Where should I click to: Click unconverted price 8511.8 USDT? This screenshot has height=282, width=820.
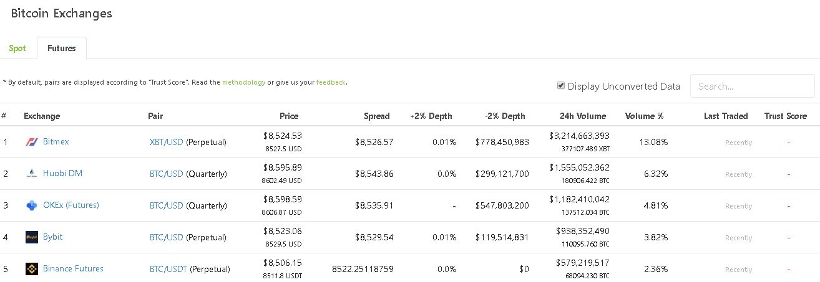coord(282,276)
